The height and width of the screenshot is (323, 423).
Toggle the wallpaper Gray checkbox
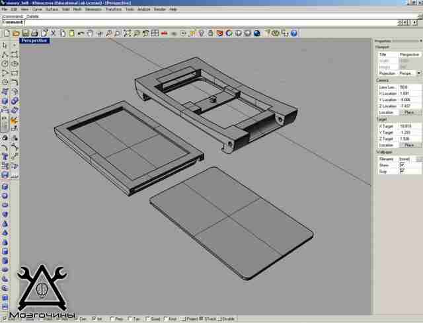coord(402,171)
